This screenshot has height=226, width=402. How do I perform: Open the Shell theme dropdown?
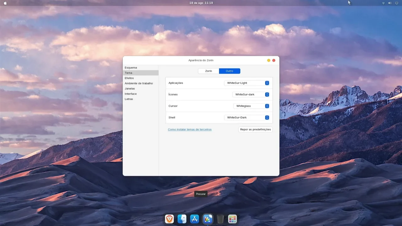click(x=247, y=117)
